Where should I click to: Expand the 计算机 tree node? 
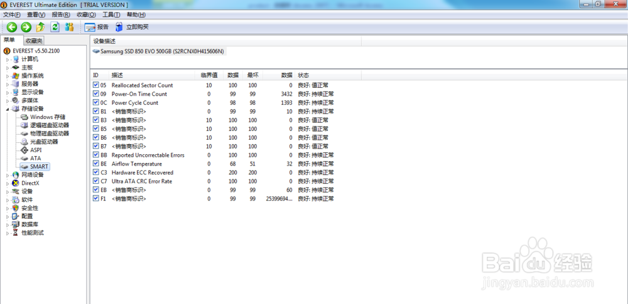7,60
